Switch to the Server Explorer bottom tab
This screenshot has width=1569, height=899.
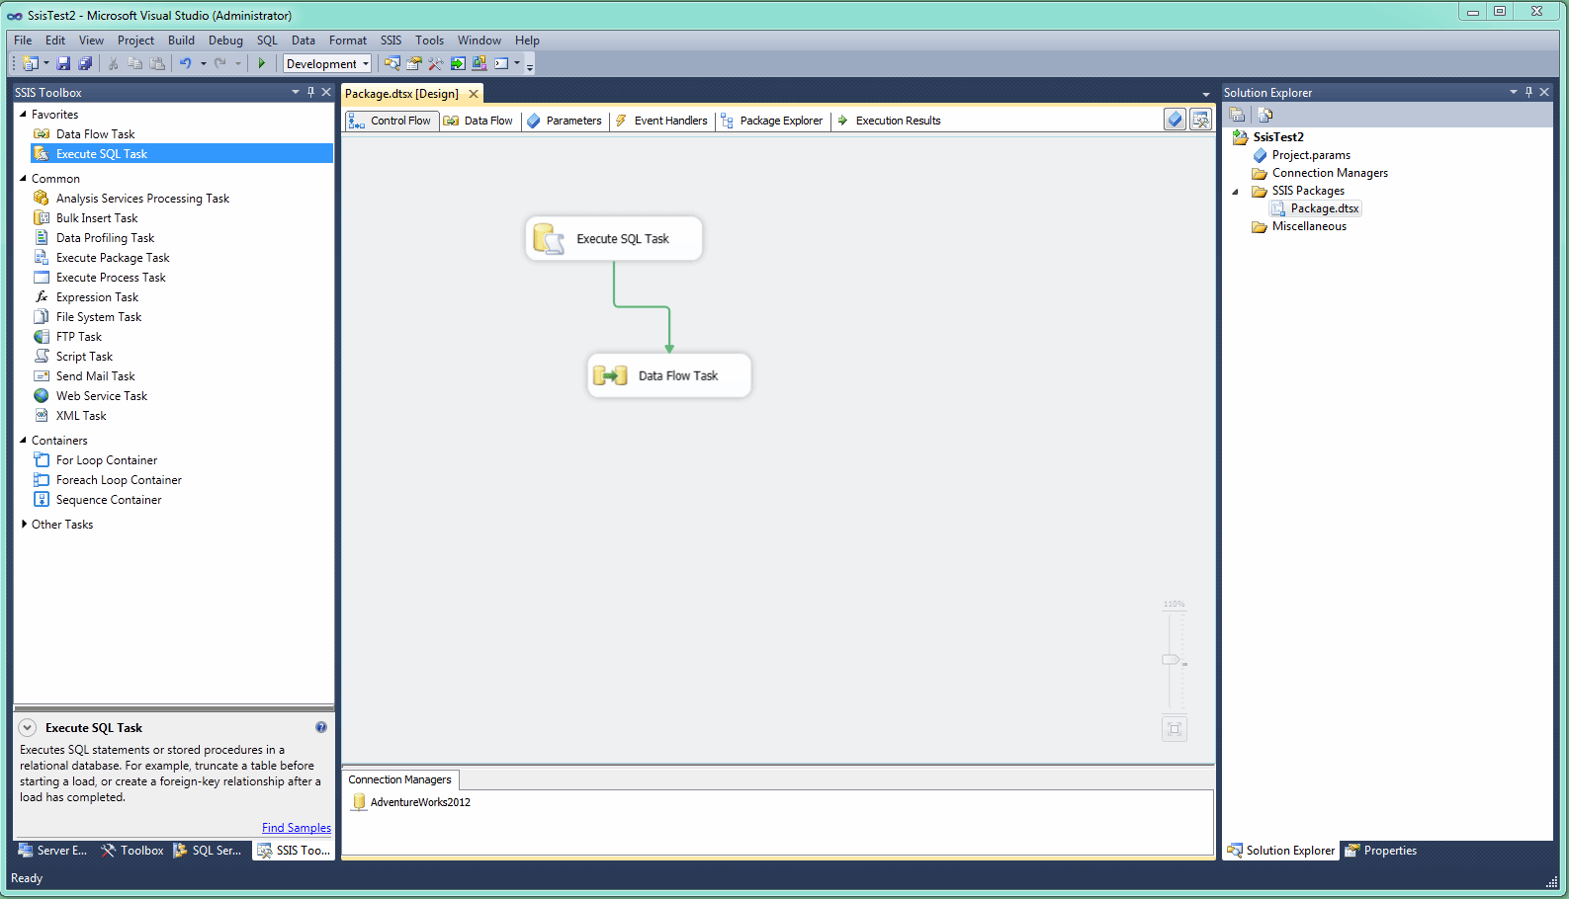pos(52,851)
